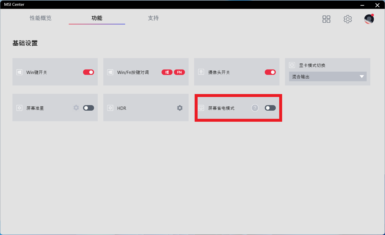Click the Windows icon beside Win键开关
Screen dimensions: 385x235
20,72
